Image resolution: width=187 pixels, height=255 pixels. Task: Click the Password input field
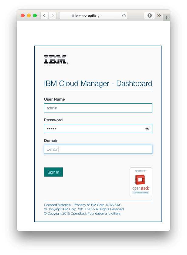click(x=98, y=129)
